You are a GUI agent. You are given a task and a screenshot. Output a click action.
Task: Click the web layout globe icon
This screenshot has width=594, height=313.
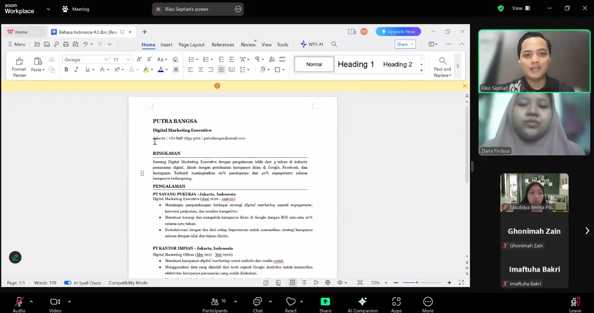pyautogui.click(x=328, y=283)
